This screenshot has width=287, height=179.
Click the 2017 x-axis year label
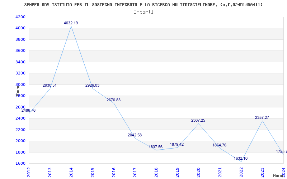coord(135,172)
